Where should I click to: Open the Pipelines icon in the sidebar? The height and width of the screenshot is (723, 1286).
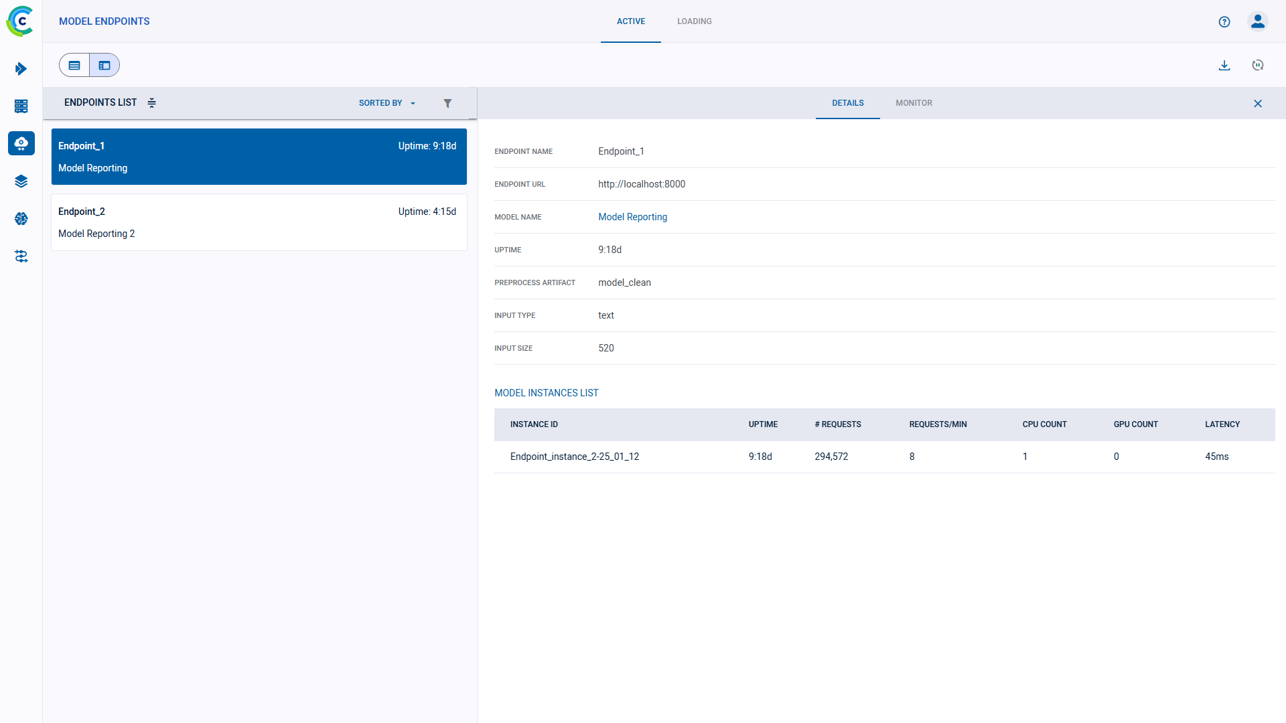[x=21, y=256]
